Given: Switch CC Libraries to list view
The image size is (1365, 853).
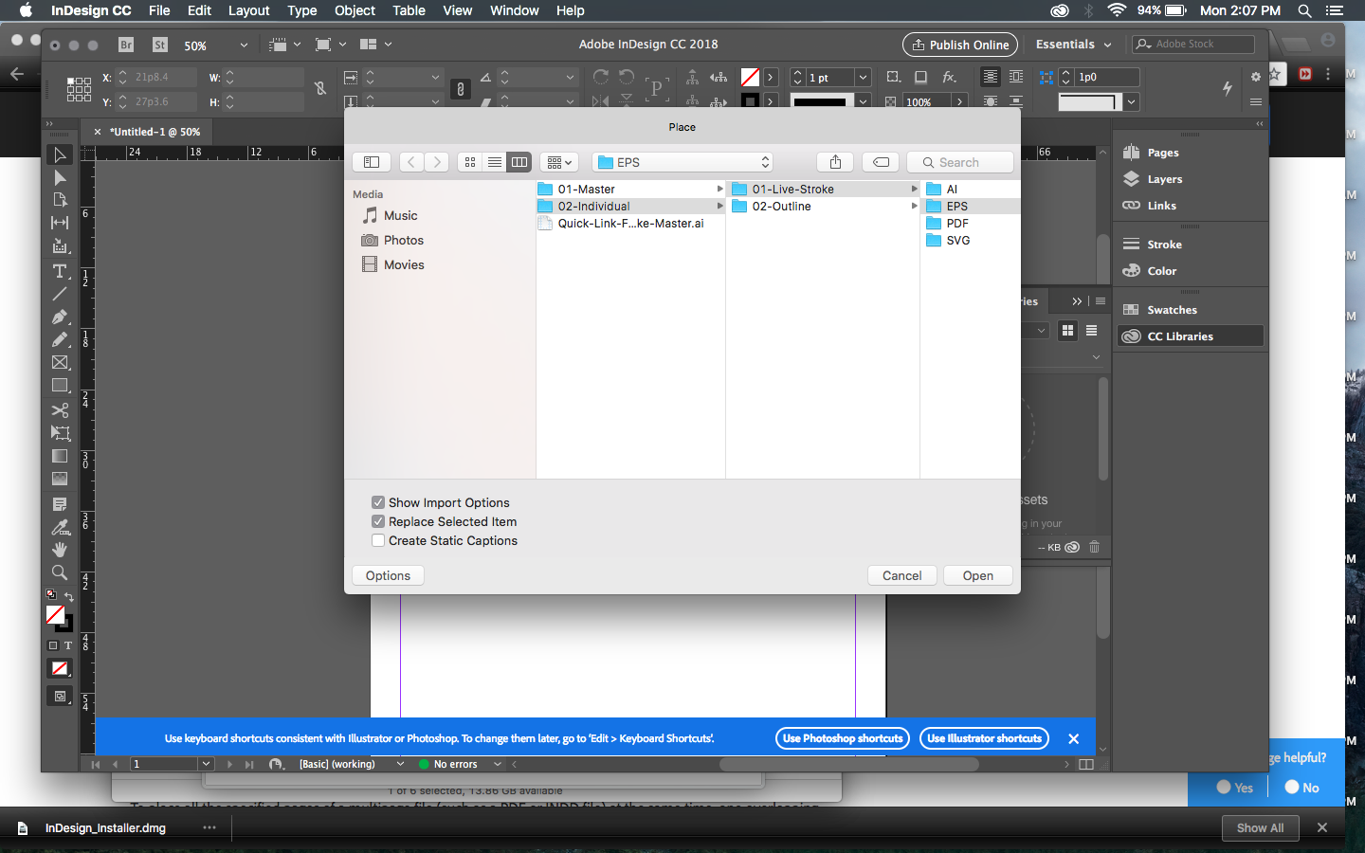Looking at the screenshot, I should [1092, 330].
